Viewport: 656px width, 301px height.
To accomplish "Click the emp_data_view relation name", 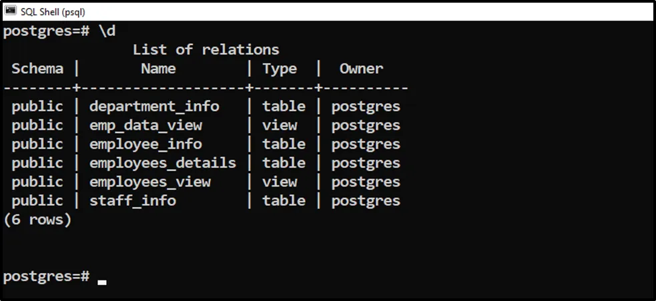I will (x=145, y=125).
